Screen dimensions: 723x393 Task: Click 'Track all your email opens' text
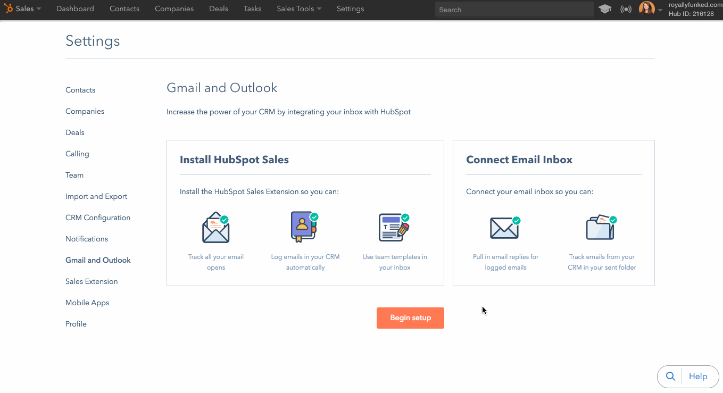(x=216, y=262)
